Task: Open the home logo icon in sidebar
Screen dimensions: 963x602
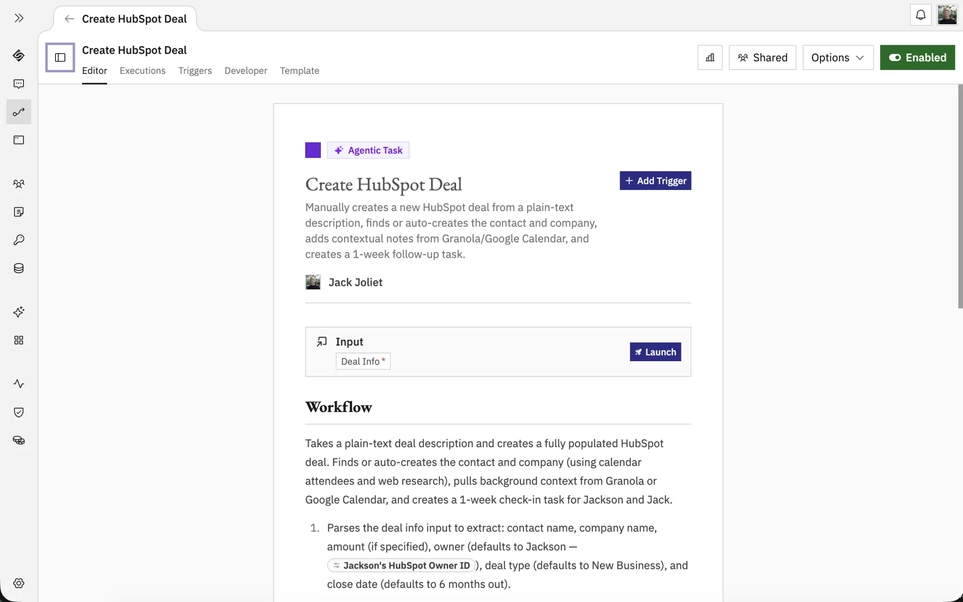Action: click(x=19, y=55)
